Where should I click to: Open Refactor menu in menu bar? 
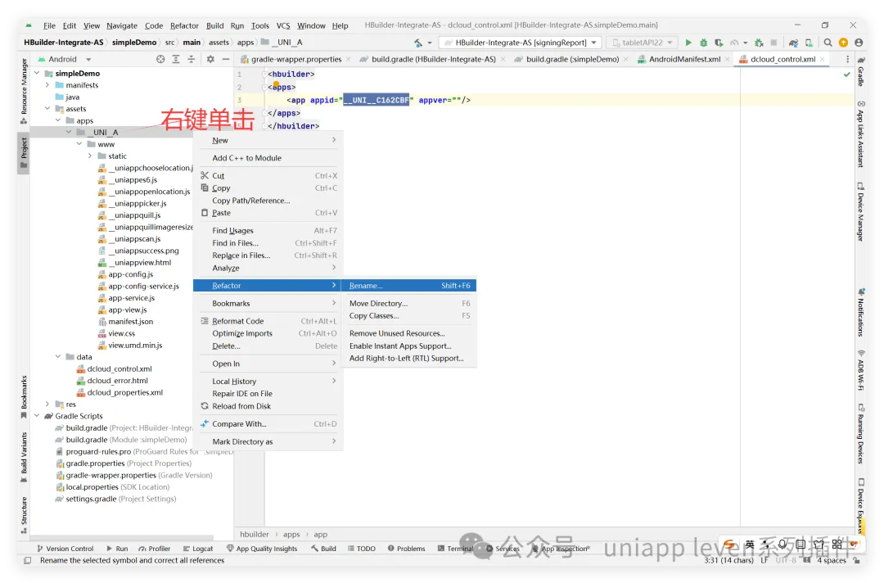point(184,25)
